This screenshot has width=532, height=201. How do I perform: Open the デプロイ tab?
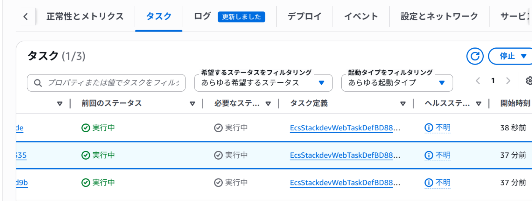304,16
